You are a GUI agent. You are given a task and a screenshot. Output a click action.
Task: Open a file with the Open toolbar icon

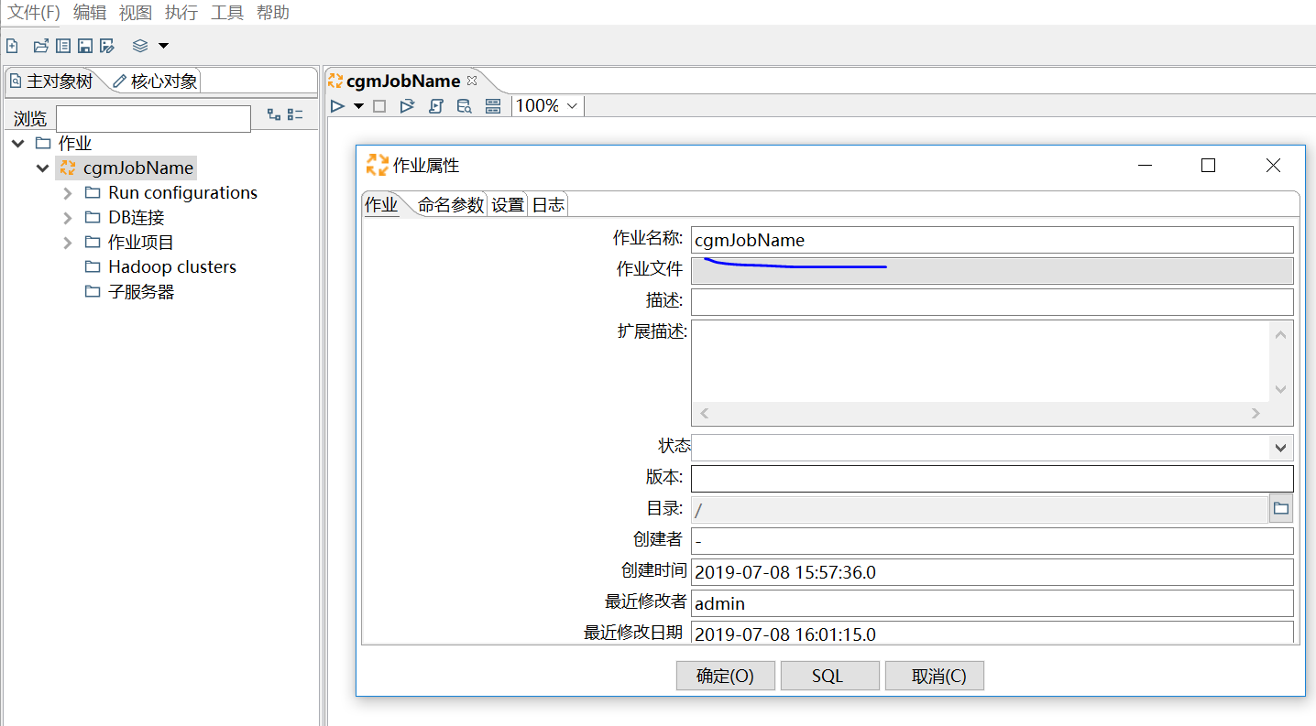(40, 45)
